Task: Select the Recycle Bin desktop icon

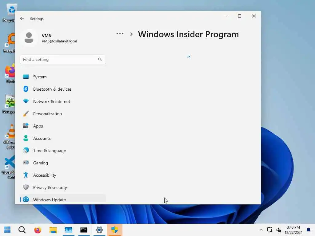Action: coord(9,13)
